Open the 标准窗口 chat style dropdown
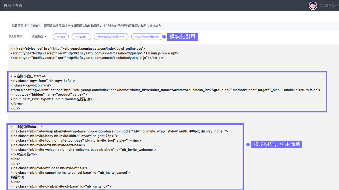Screen dimensions: 339x190 [x=39, y=37]
